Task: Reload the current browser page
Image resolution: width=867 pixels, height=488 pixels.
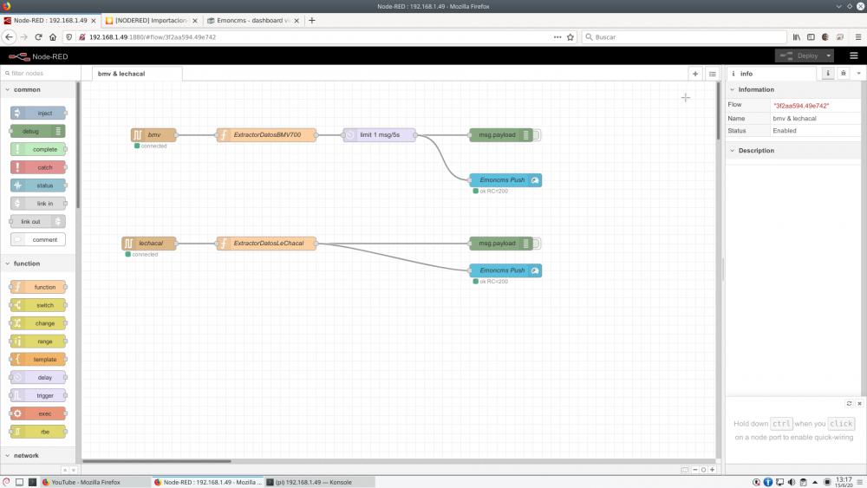Action: tap(38, 37)
